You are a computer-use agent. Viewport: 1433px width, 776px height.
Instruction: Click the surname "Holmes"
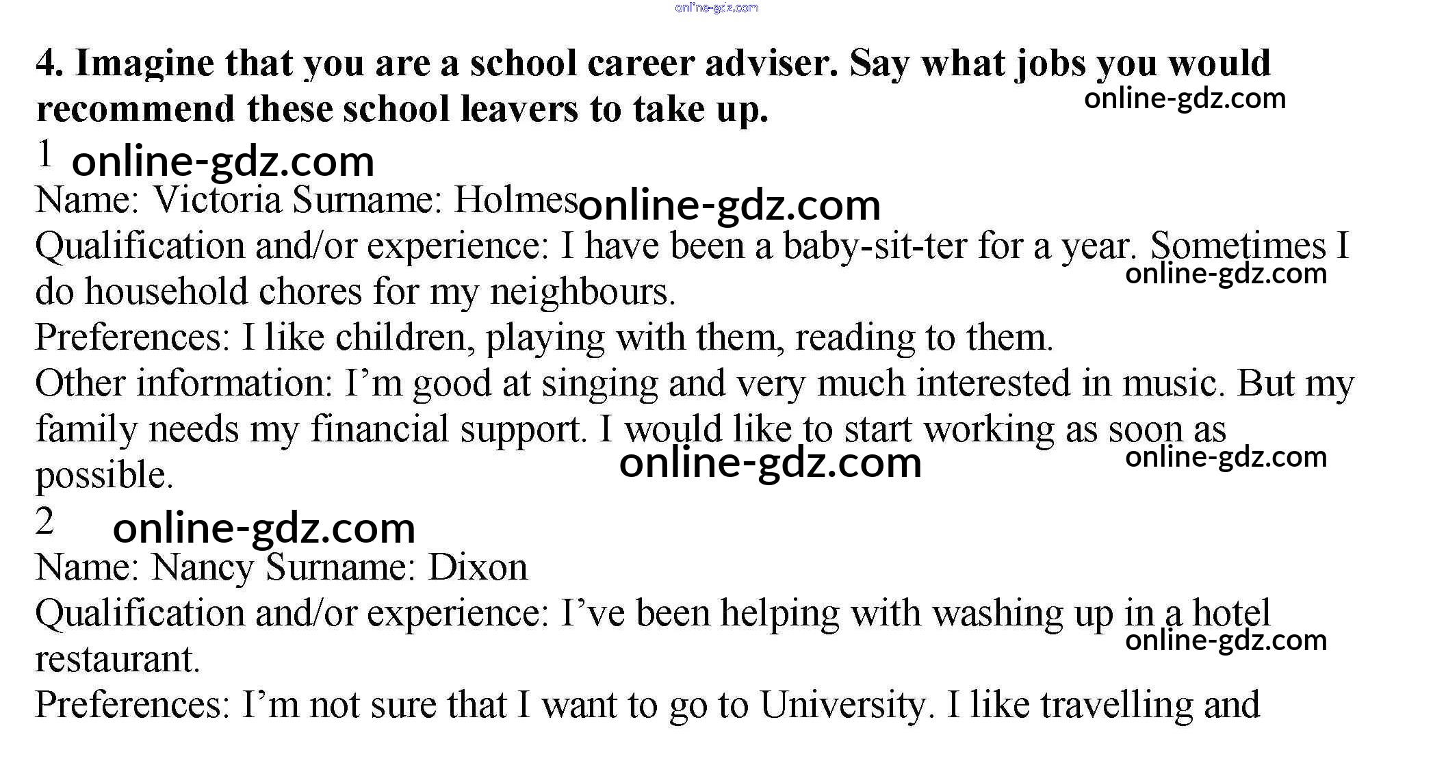pos(516,201)
